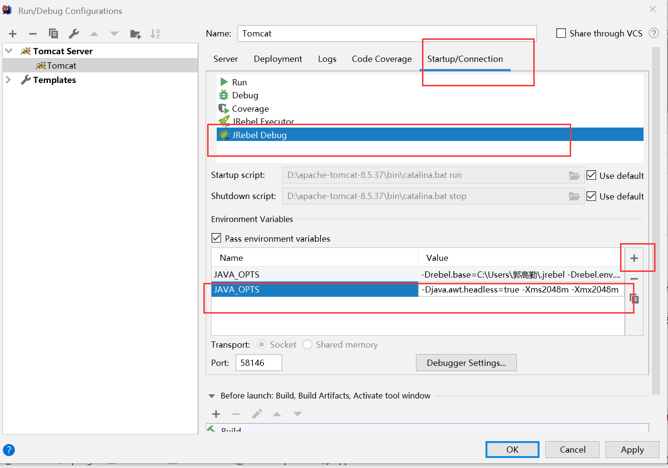This screenshot has width=668, height=468.
Task: Click the Name input field
Action: tap(387, 34)
